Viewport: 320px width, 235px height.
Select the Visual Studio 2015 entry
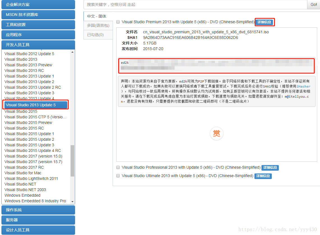pyautogui.click(x=21, y=112)
